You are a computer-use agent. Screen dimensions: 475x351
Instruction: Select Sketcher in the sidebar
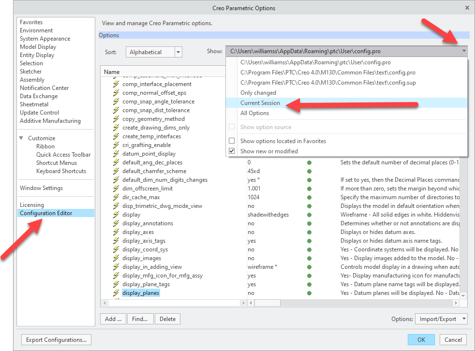tap(30, 71)
